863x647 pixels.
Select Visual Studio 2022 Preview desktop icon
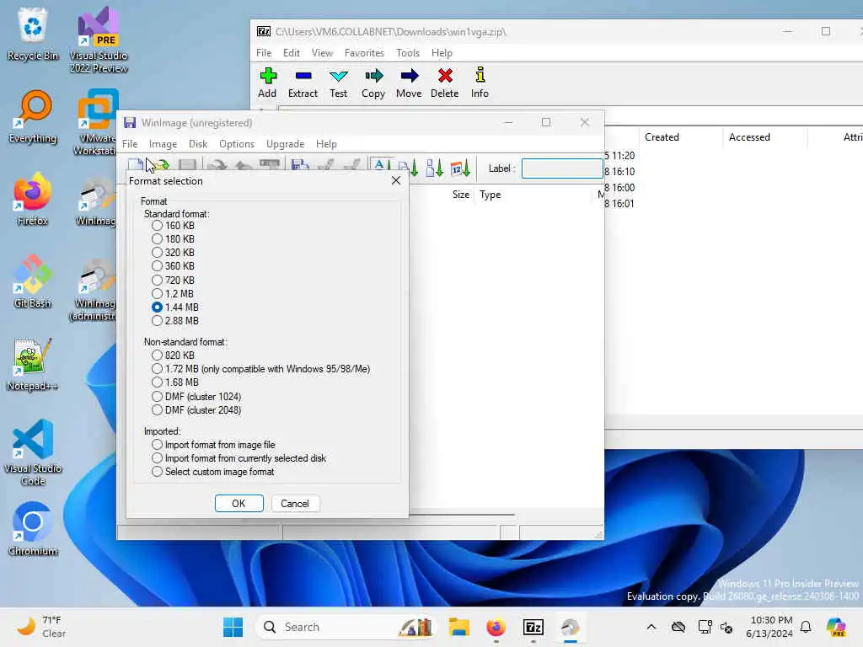click(x=99, y=40)
